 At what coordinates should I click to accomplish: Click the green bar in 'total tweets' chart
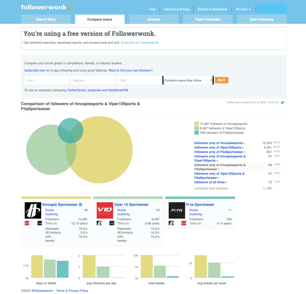pyautogui.click(x=160, y=272)
